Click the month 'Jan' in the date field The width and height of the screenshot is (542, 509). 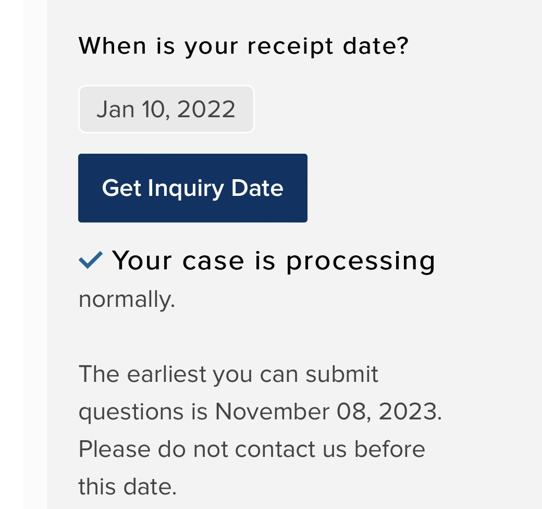click(x=116, y=109)
